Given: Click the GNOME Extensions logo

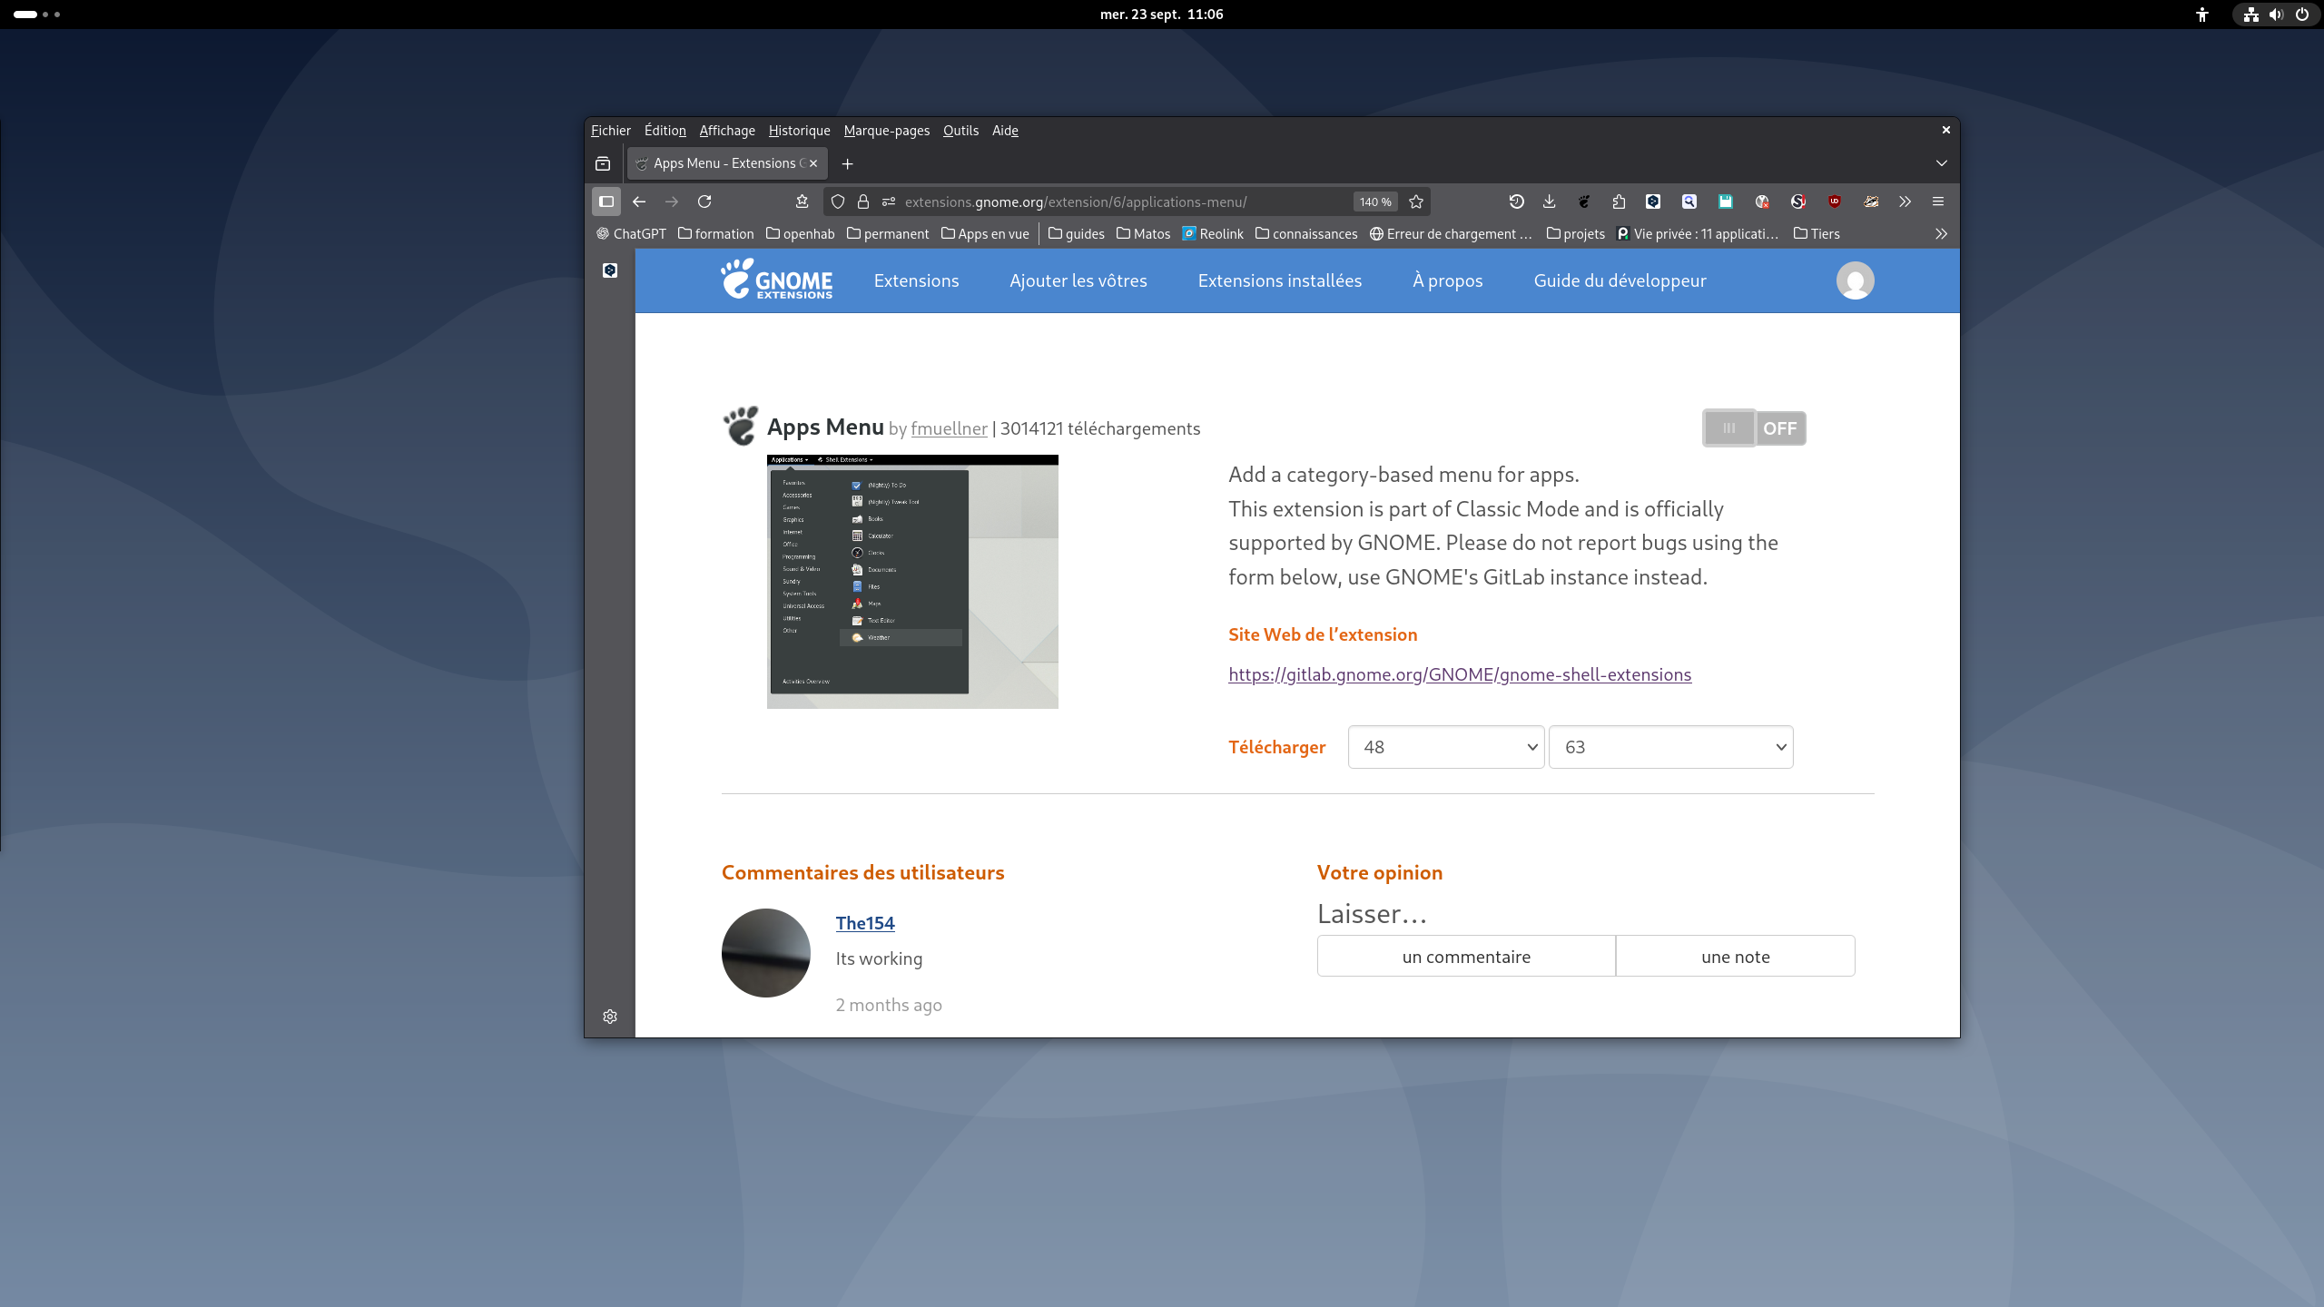Looking at the screenshot, I should coord(777,280).
